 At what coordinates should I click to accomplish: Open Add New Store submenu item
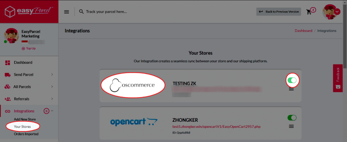tap(25, 119)
